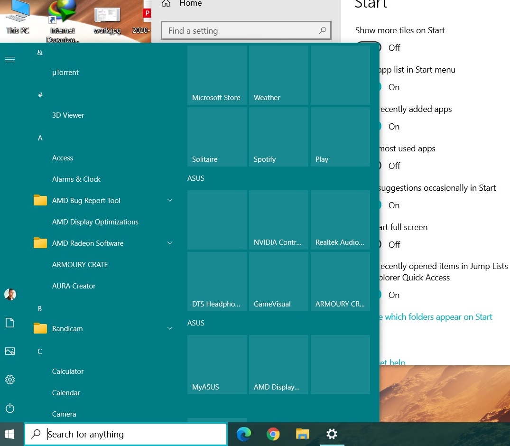
Task: Open File Explorer from the taskbar
Action: tap(302, 434)
